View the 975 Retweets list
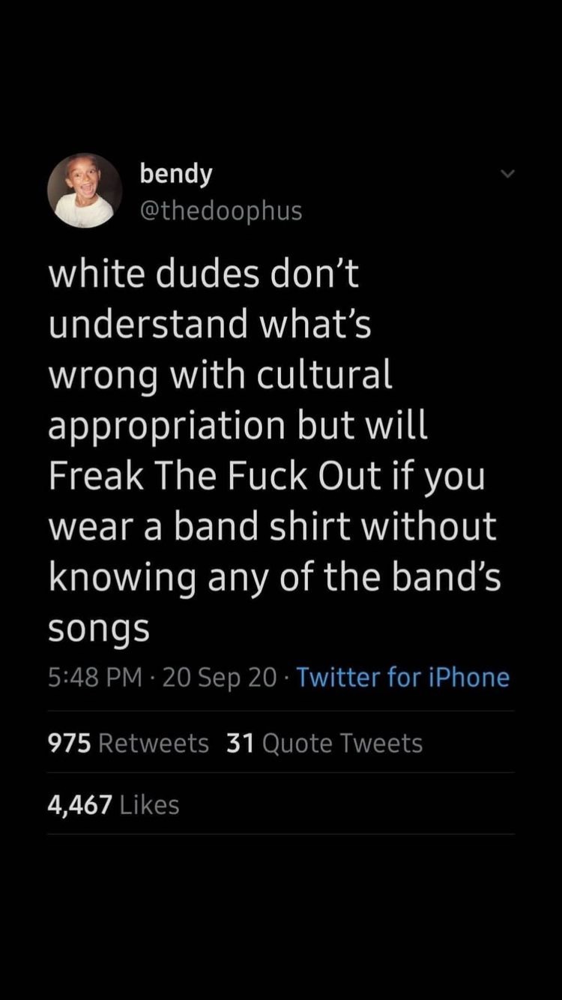The width and height of the screenshot is (562, 1000). 128,744
